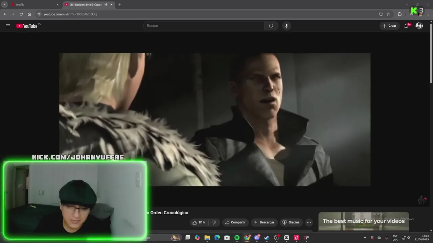Open the browser home page

[29, 14]
